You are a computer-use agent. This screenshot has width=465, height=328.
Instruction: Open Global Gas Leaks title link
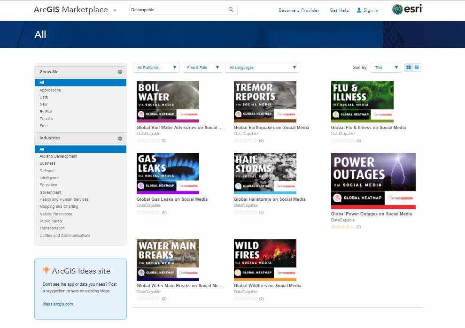[172, 199]
